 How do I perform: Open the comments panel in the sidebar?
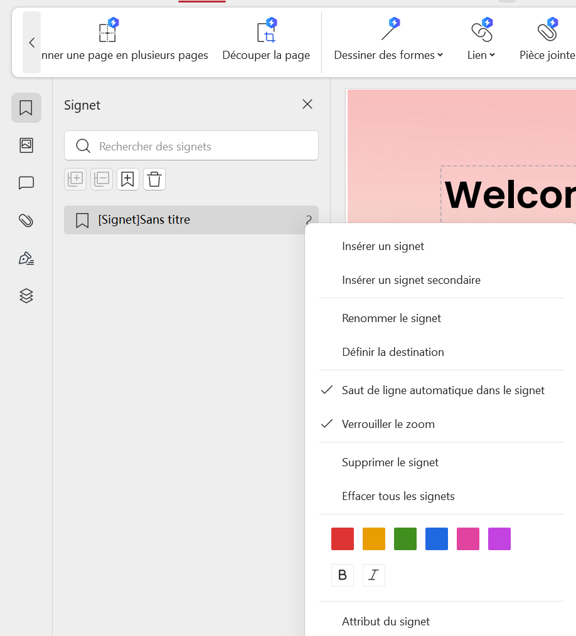pyautogui.click(x=26, y=183)
